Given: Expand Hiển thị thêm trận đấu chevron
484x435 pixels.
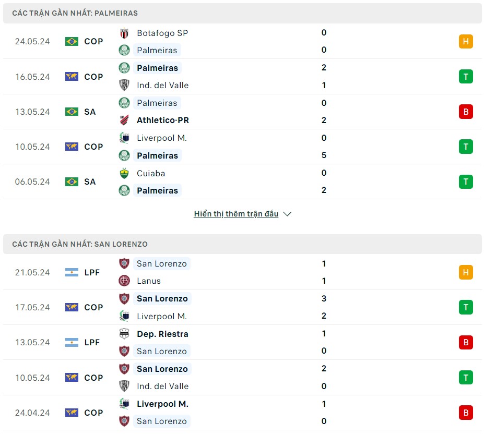Looking at the screenshot, I should click(x=287, y=214).
